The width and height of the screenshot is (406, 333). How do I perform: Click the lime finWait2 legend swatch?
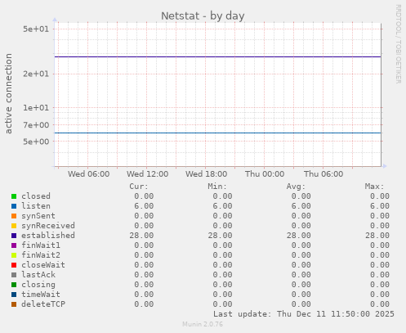[x=14, y=255]
